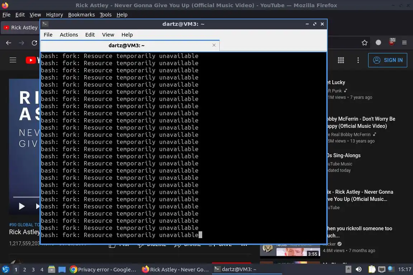Open the file manager from taskbar
The width and height of the screenshot is (413, 275).
click(52, 269)
